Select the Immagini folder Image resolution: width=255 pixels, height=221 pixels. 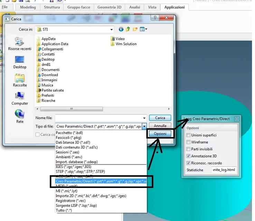coord(47,80)
